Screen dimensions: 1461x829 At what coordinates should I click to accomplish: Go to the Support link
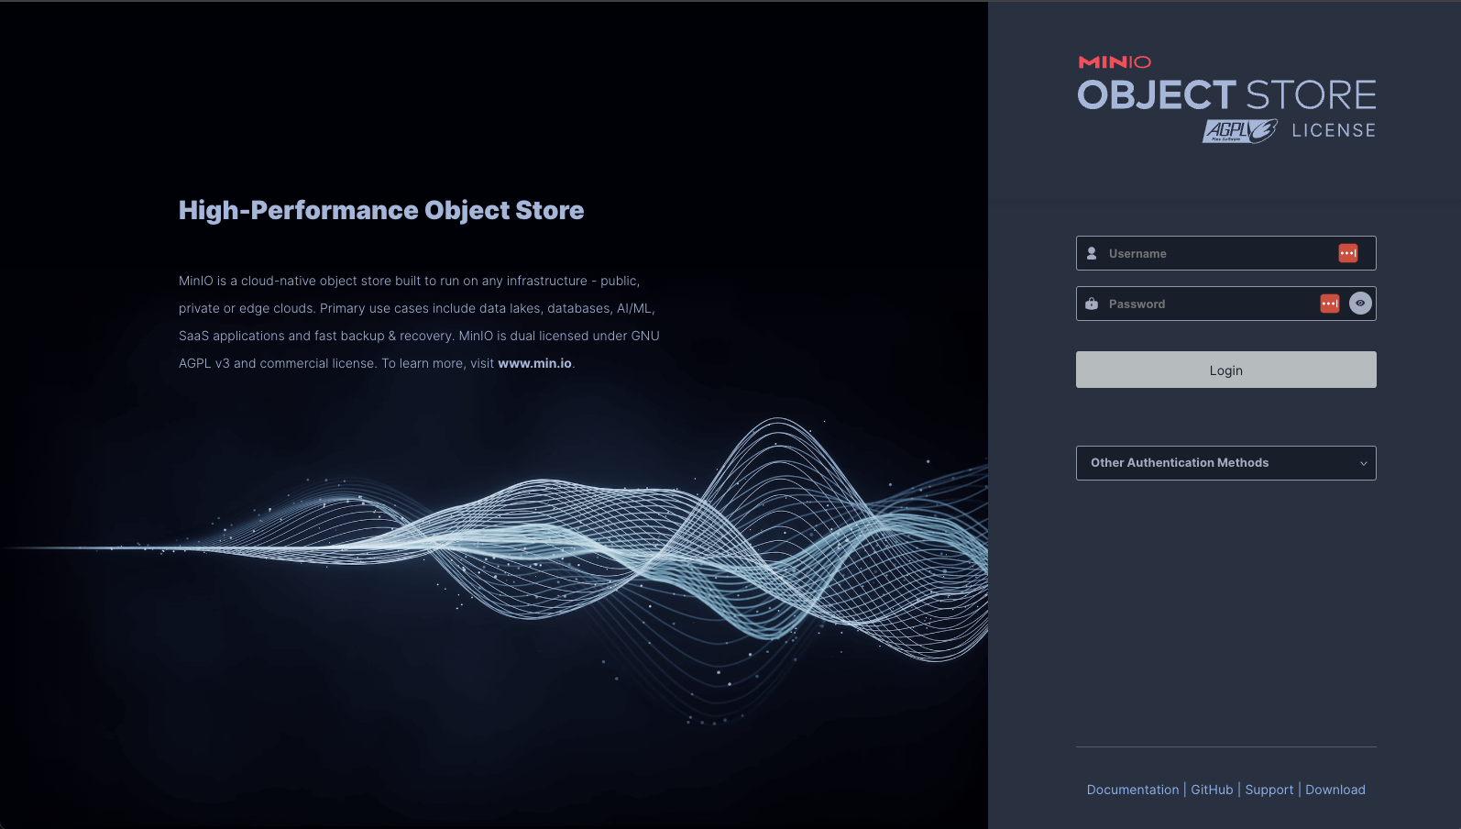coord(1269,790)
